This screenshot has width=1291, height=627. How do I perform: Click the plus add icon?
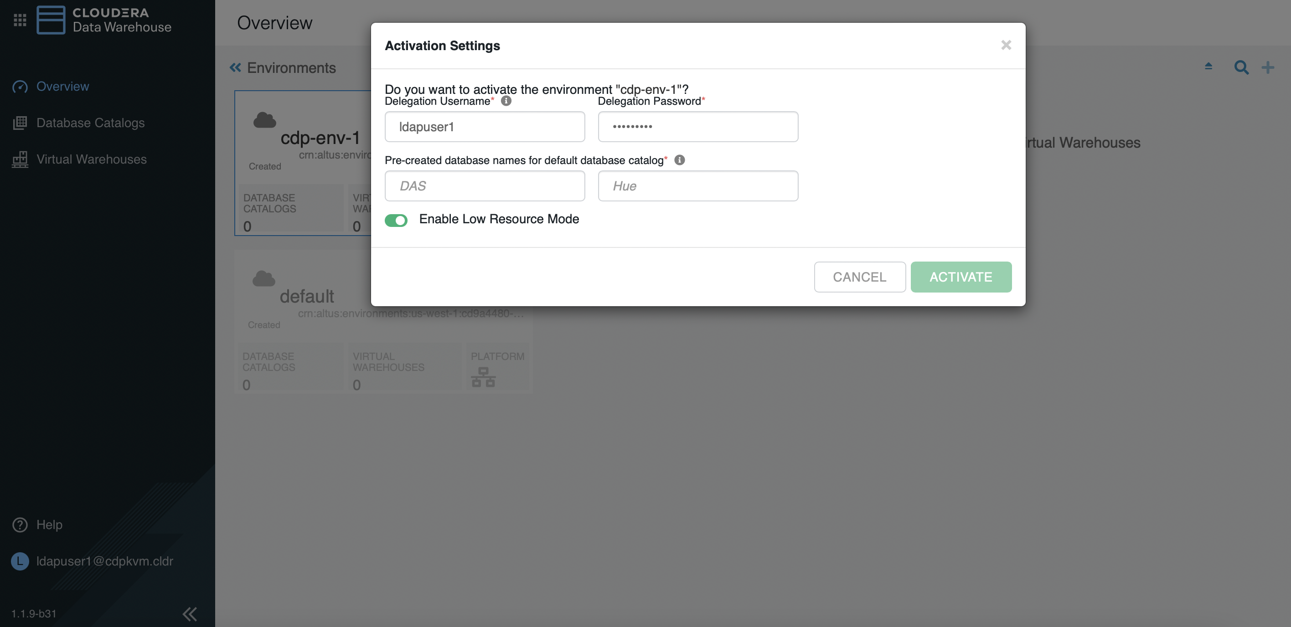(x=1268, y=67)
